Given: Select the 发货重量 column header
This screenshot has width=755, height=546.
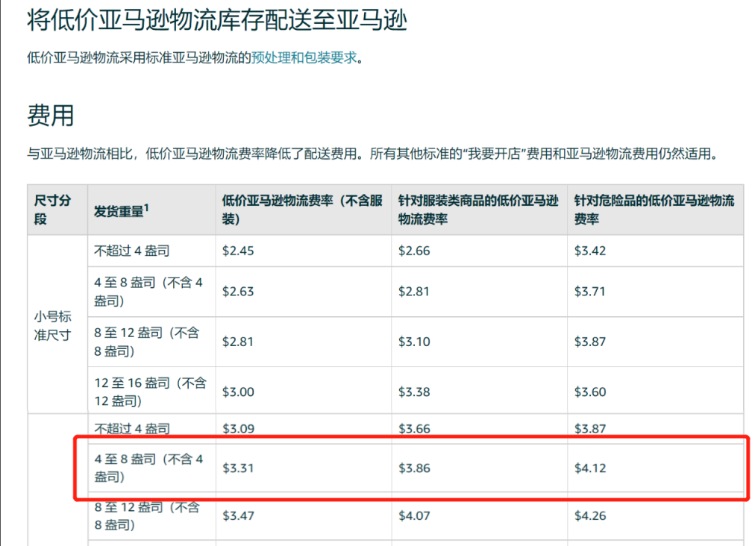Looking at the screenshot, I should (151, 210).
